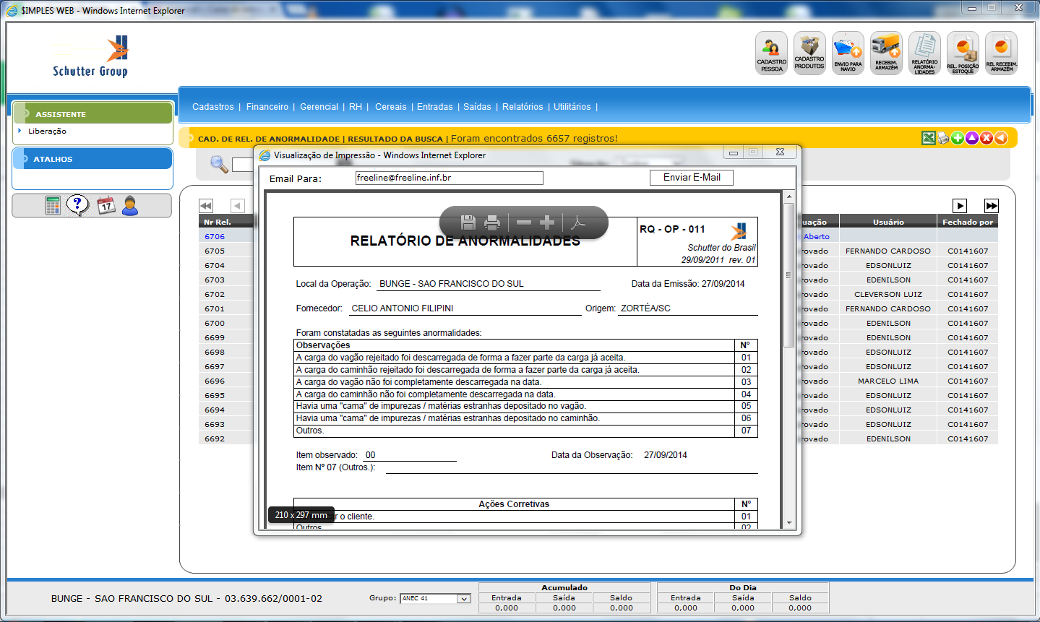
Task: Open the Financeiro menu
Action: pyautogui.click(x=267, y=107)
